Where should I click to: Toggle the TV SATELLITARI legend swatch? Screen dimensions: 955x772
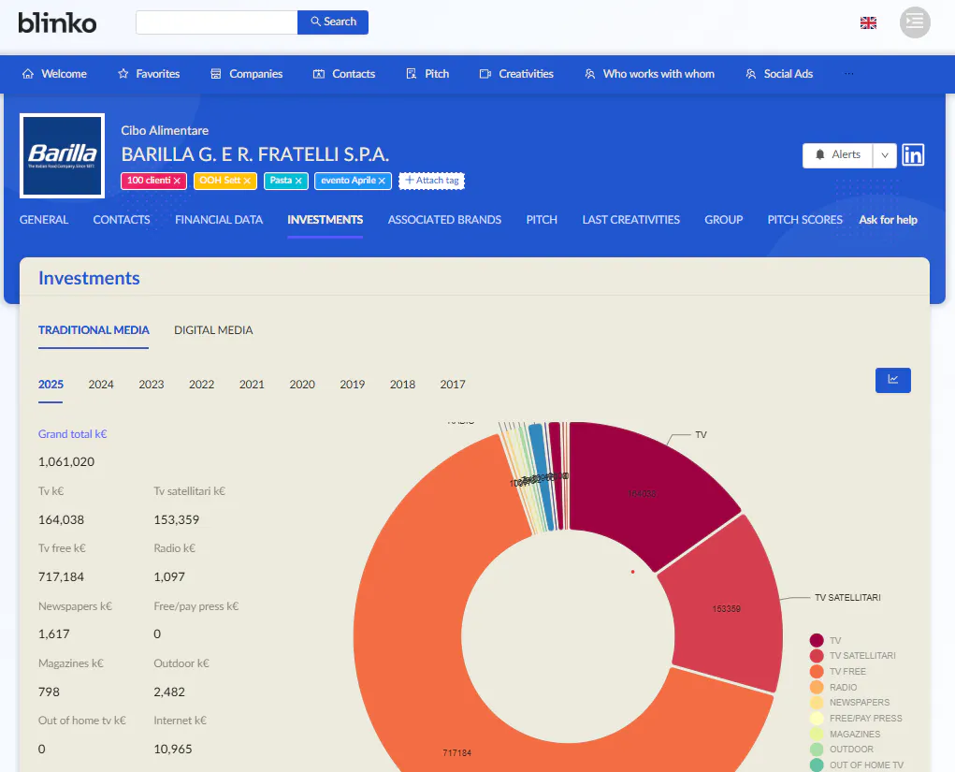817,656
